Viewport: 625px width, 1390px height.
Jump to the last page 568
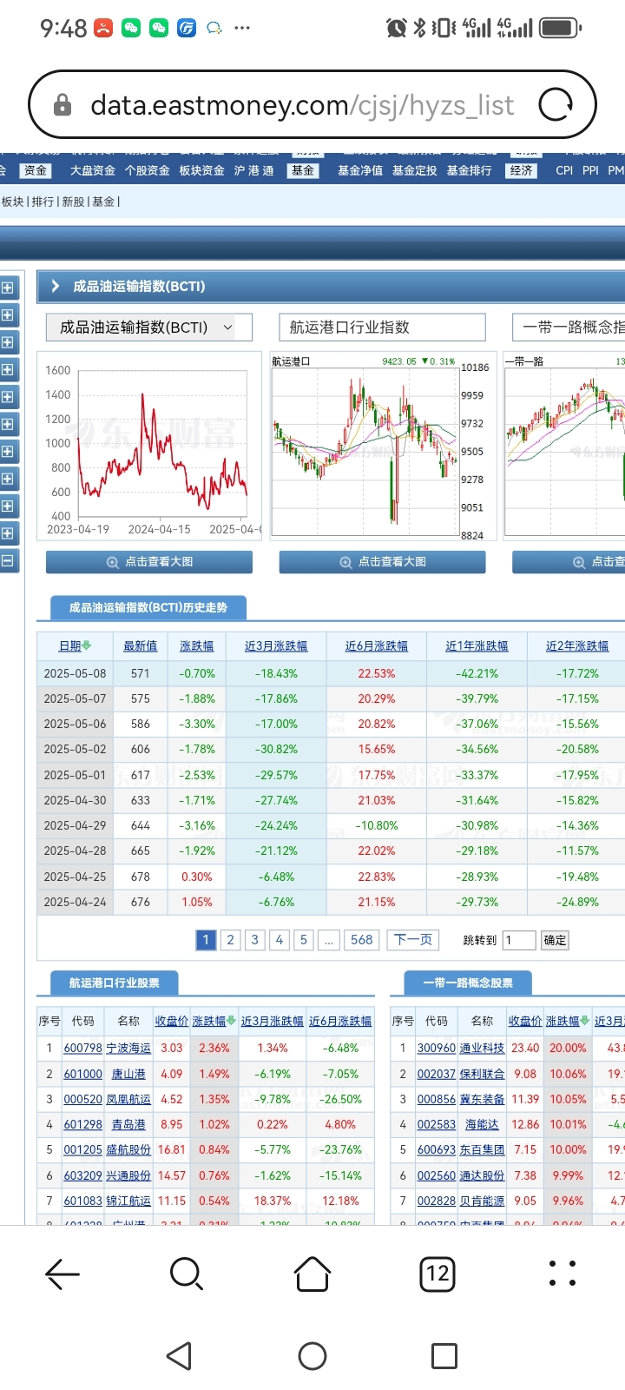coord(361,940)
